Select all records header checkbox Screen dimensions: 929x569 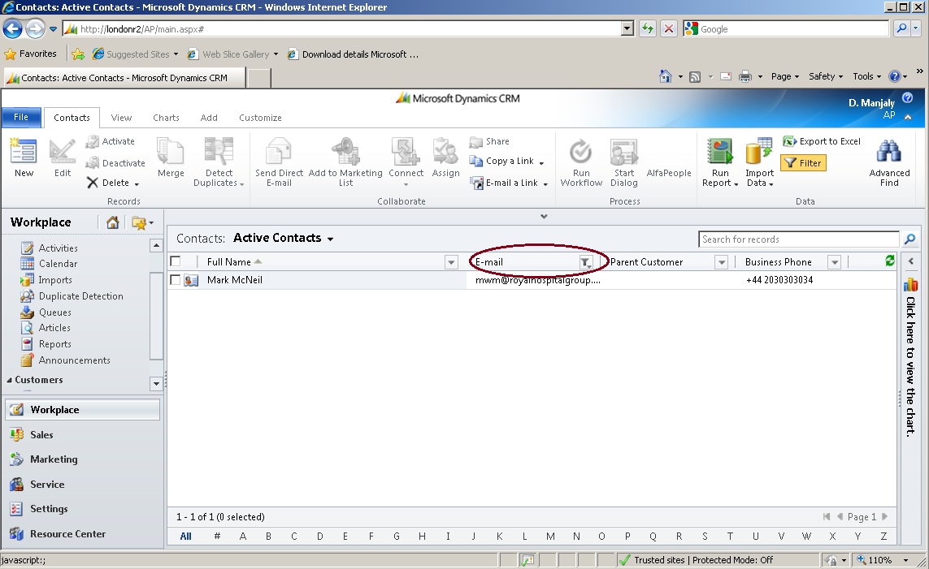(176, 261)
